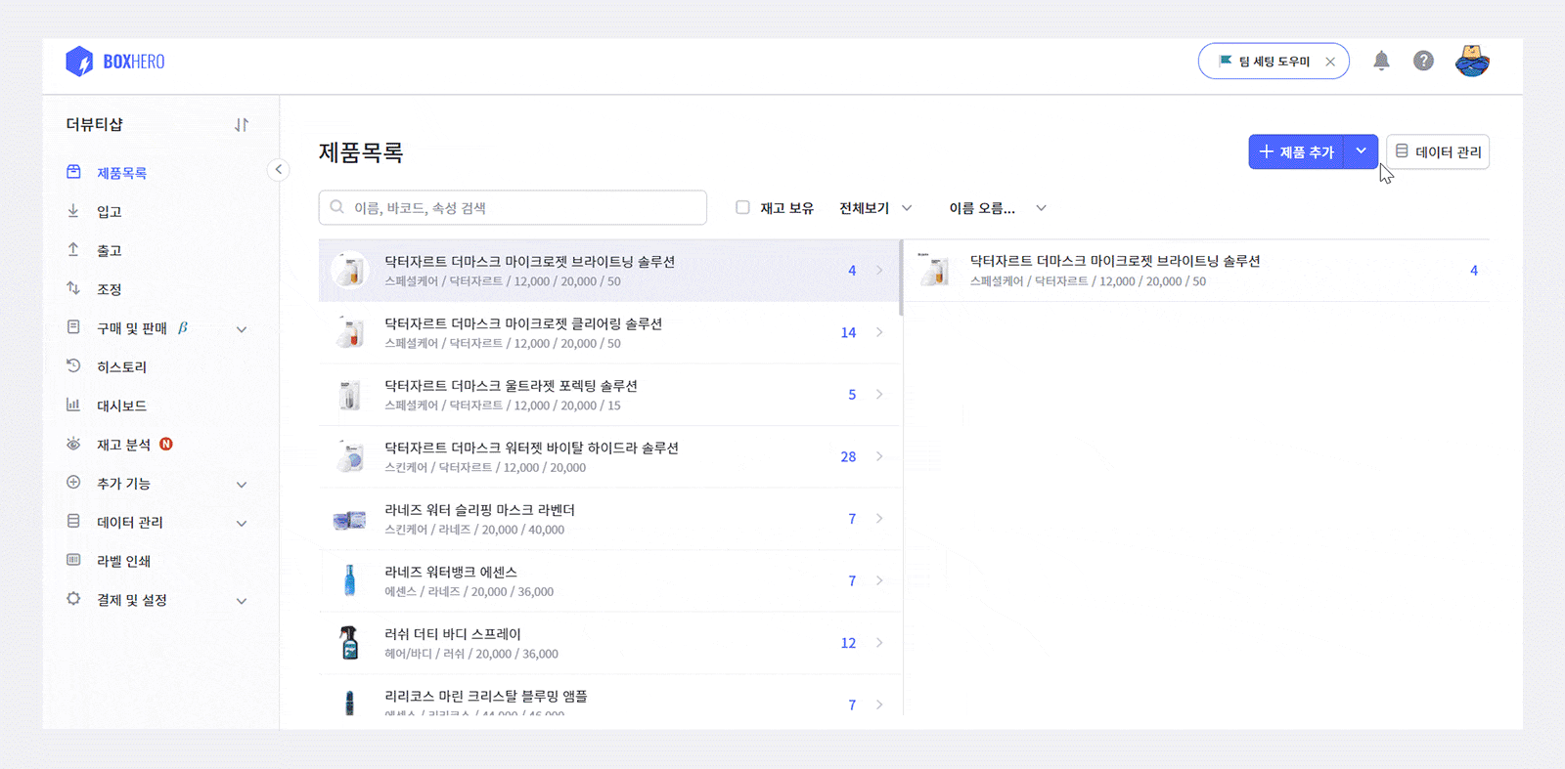The width and height of the screenshot is (1565, 769).
Task: Collapse the sidebar with the arrow button
Action: click(x=279, y=170)
